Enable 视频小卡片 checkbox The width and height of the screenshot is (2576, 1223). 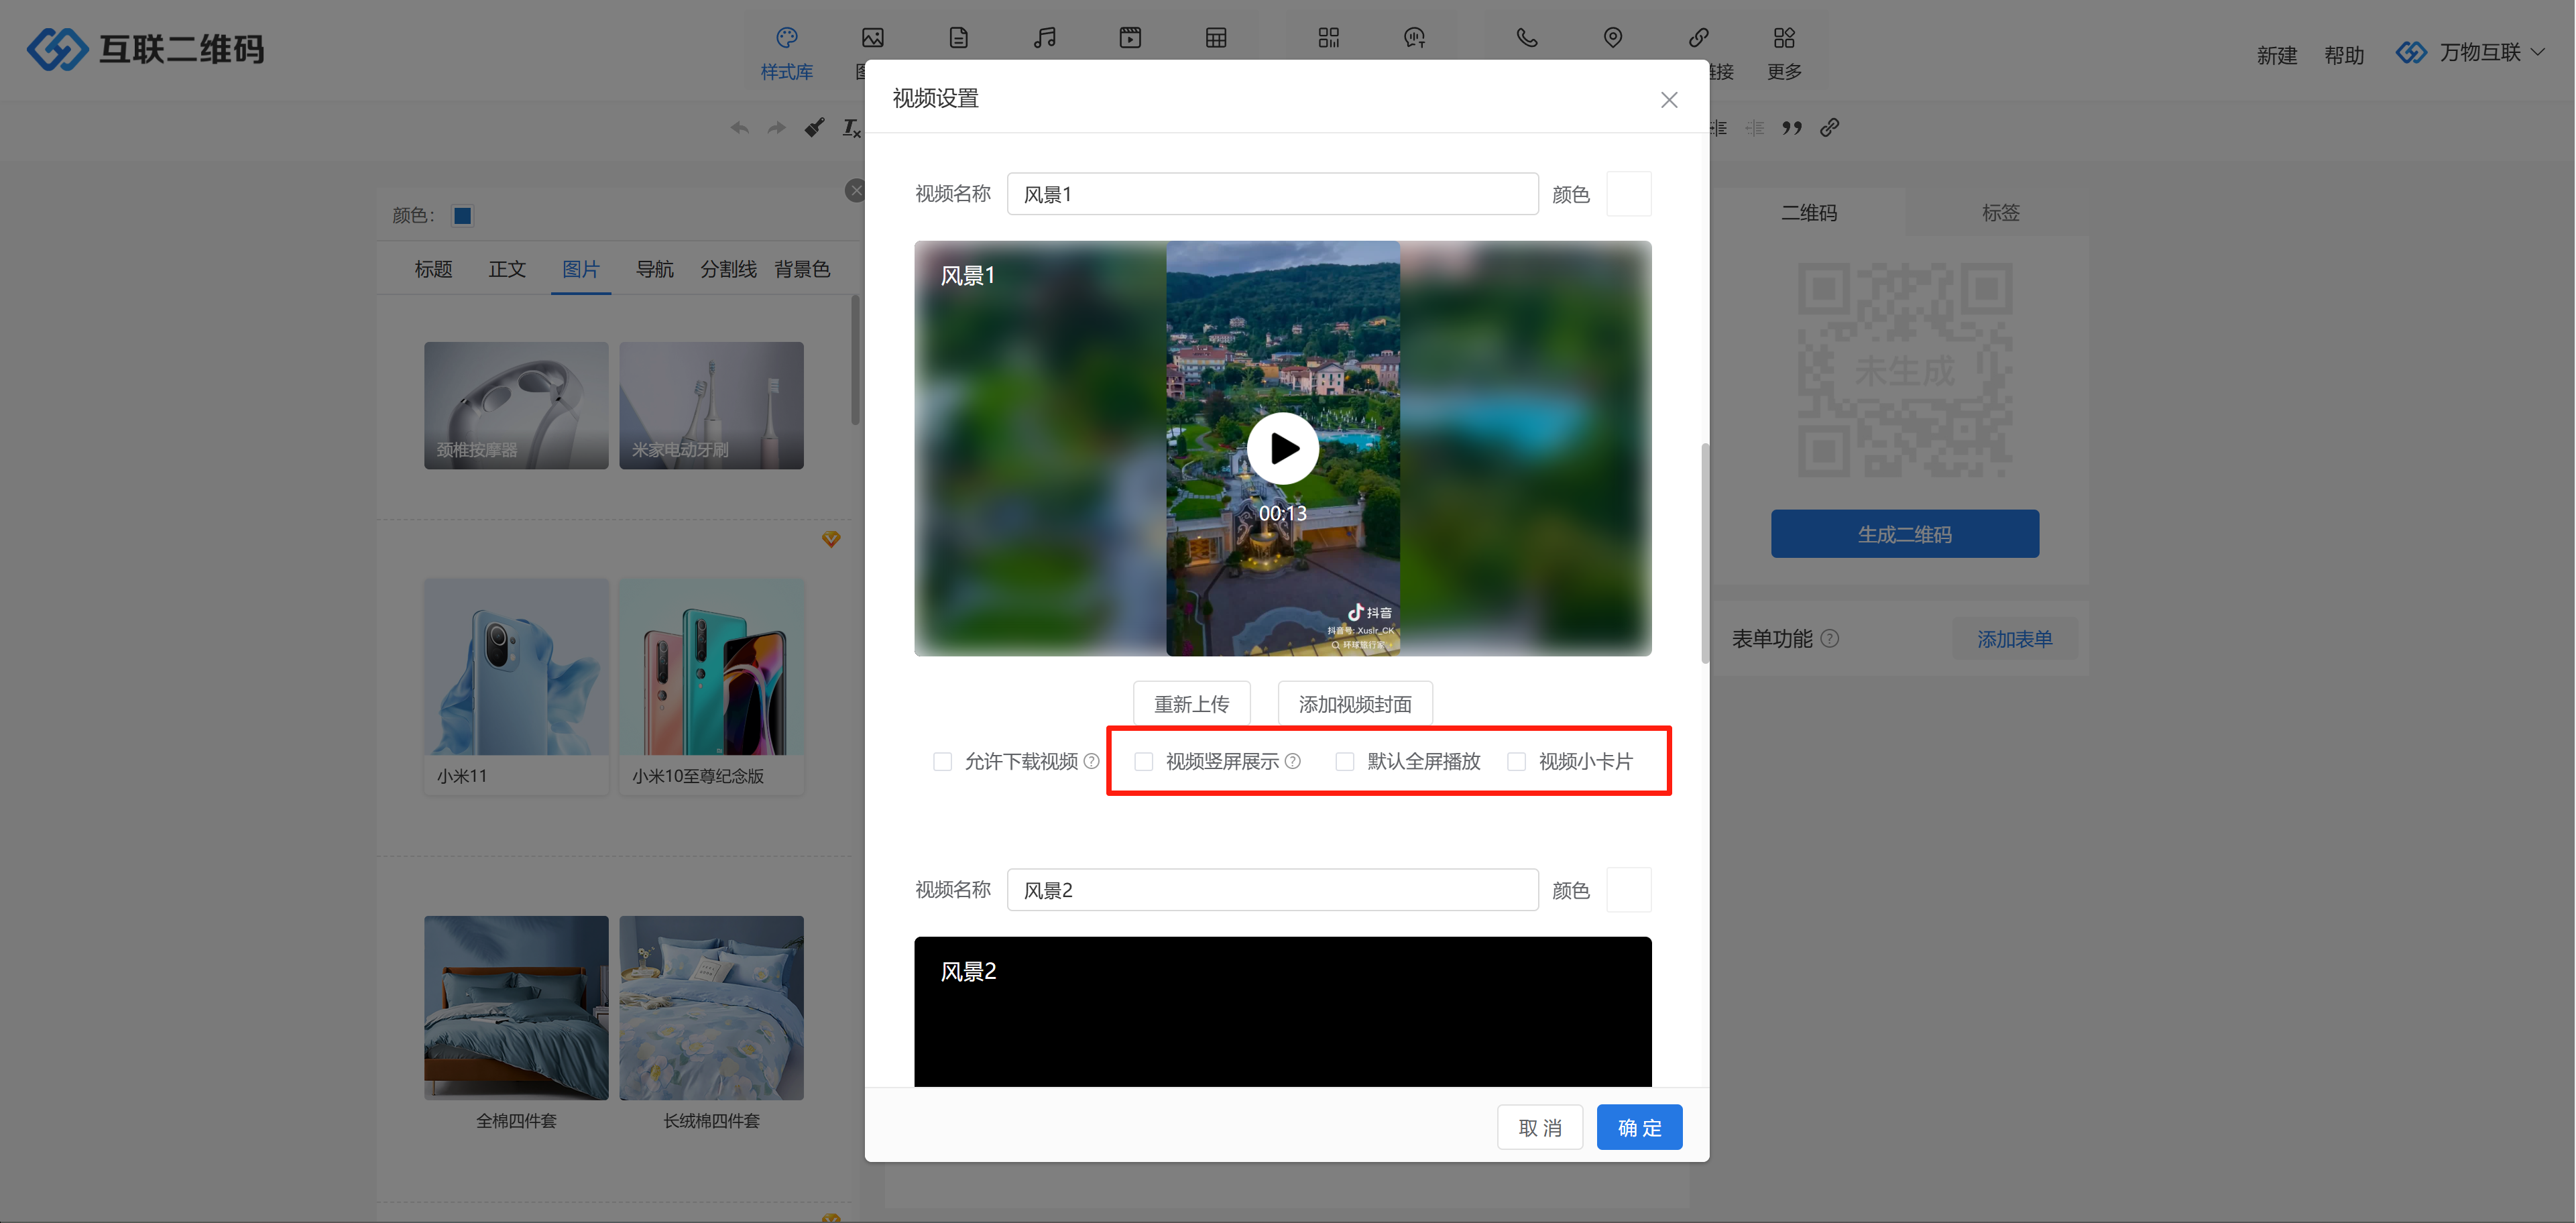point(1517,762)
